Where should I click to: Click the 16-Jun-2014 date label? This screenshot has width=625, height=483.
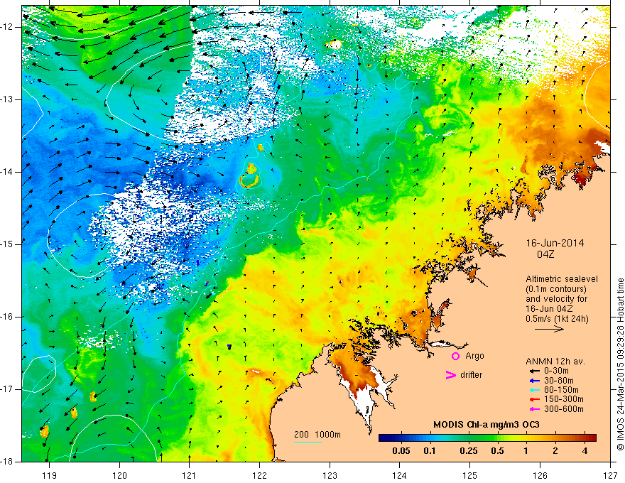point(555,243)
